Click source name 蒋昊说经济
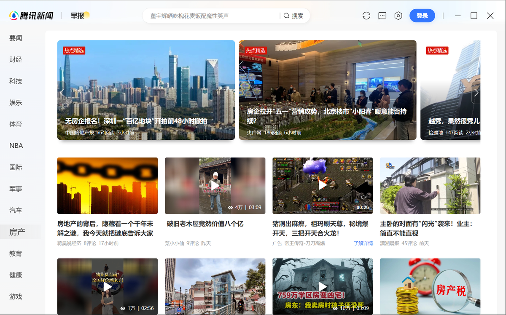 pyautogui.click(x=69, y=243)
